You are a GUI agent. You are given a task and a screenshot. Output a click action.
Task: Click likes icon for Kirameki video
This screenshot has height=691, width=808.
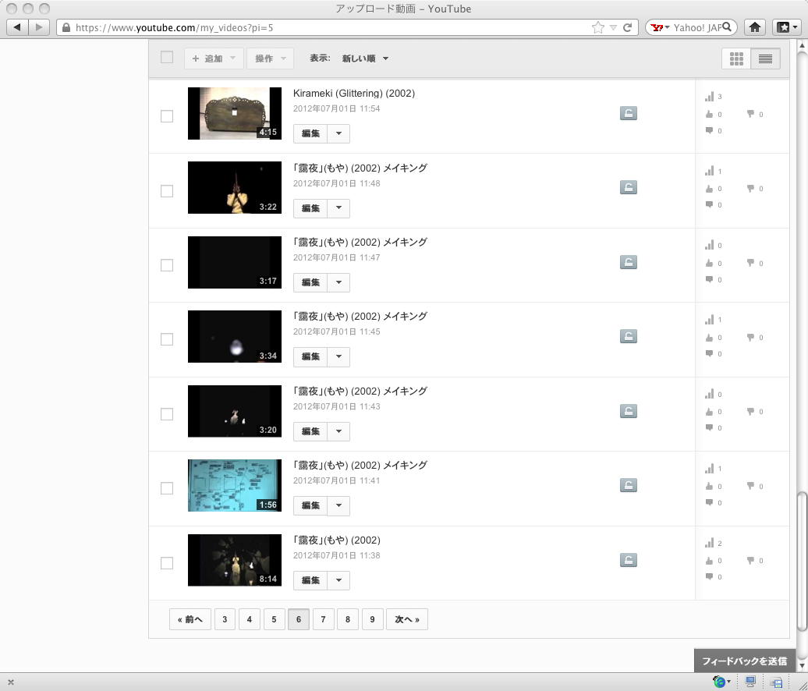click(710, 114)
